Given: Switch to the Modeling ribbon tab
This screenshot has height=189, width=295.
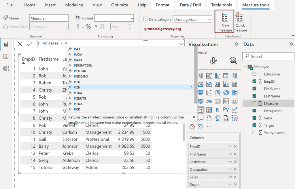Looking at the screenshot, I should [74, 5].
